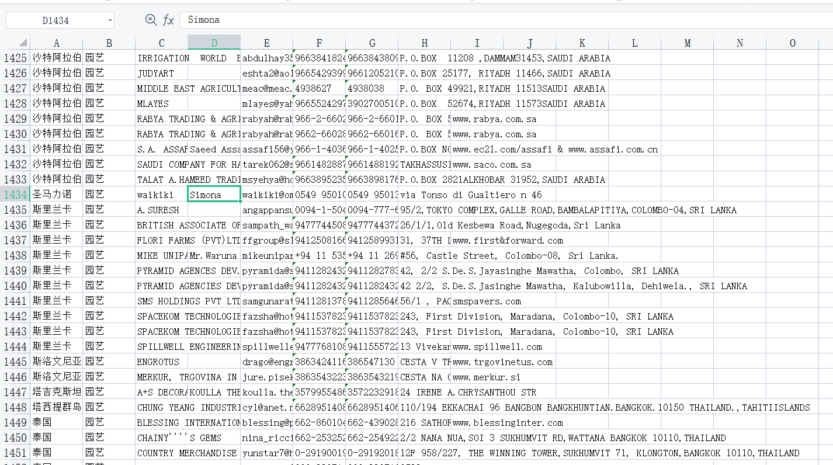This screenshot has width=833, height=465.
Task: Expand the name box dropdown arrow
Action: tap(110, 20)
